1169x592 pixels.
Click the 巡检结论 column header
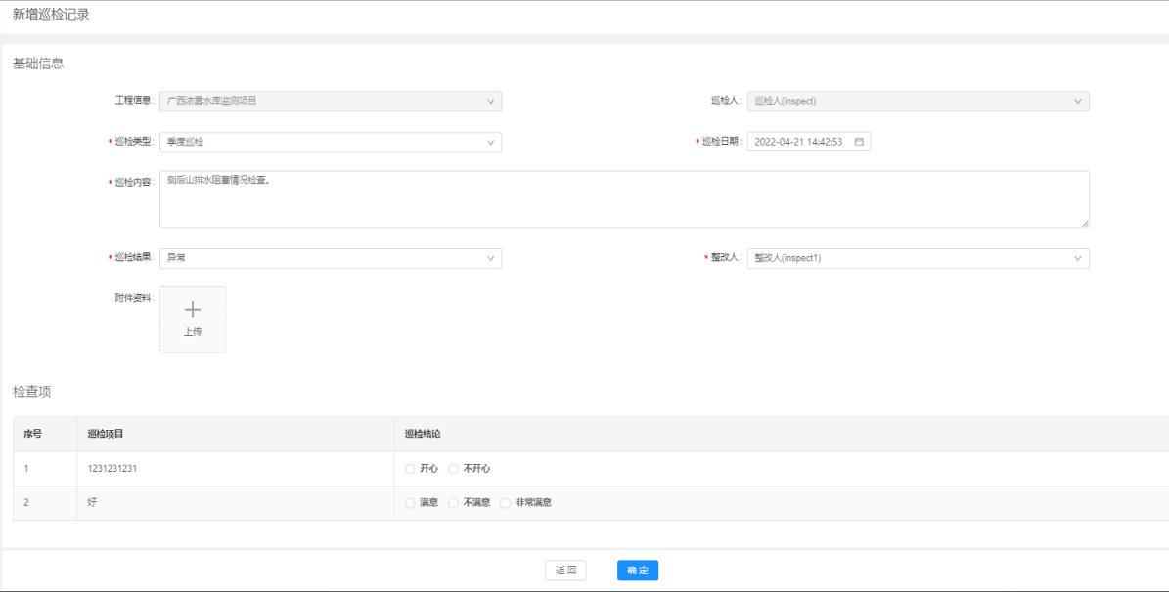(x=423, y=434)
